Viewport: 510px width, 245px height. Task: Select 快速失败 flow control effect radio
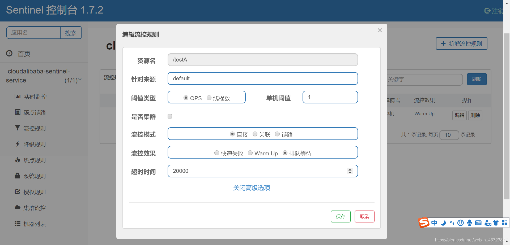click(x=217, y=153)
